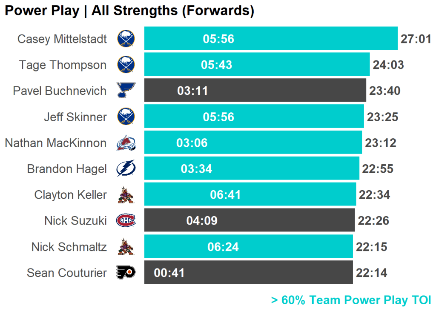Click the 27:01 total time value
Image resolution: width=436 pixels, height=311 pixels.
[416, 39]
